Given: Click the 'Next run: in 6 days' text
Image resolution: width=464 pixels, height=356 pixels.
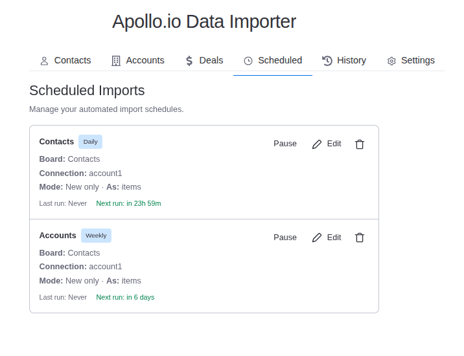Looking at the screenshot, I should [125, 297].
